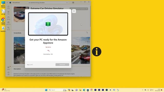Viewport: 164px width, 92px height.
Task: Launch Photoshop from taskbar
Action: pos(107,90)
